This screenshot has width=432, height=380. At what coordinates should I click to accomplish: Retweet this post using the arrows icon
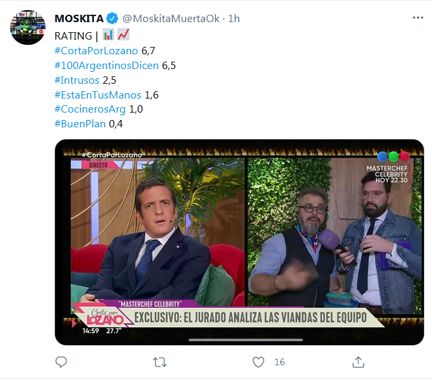pyautogui.click(x=160, y=362)
